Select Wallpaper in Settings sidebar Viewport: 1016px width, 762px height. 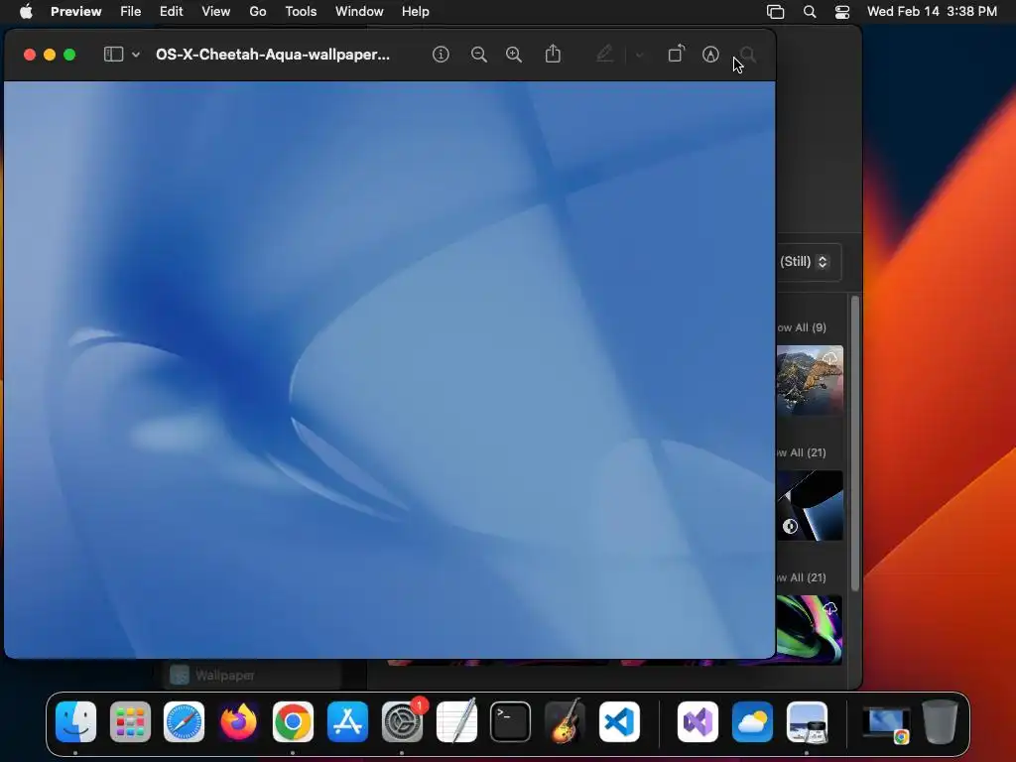pos(253,675)
